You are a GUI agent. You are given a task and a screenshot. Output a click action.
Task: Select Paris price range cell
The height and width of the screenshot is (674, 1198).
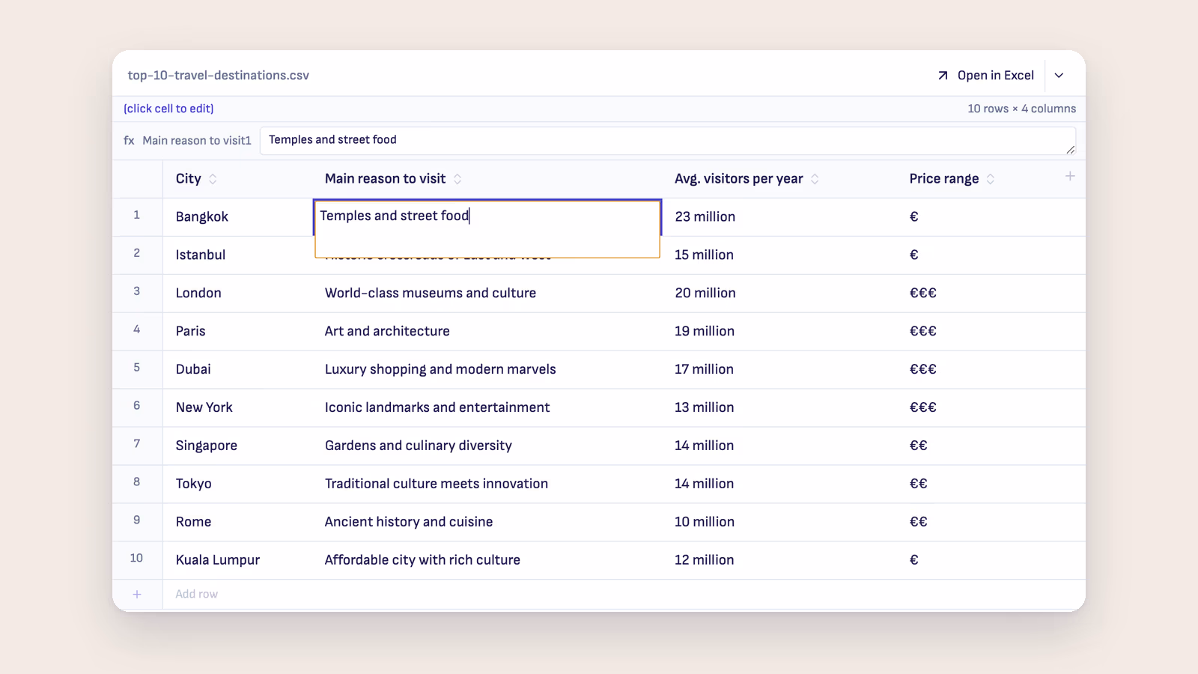click(991, 331)
